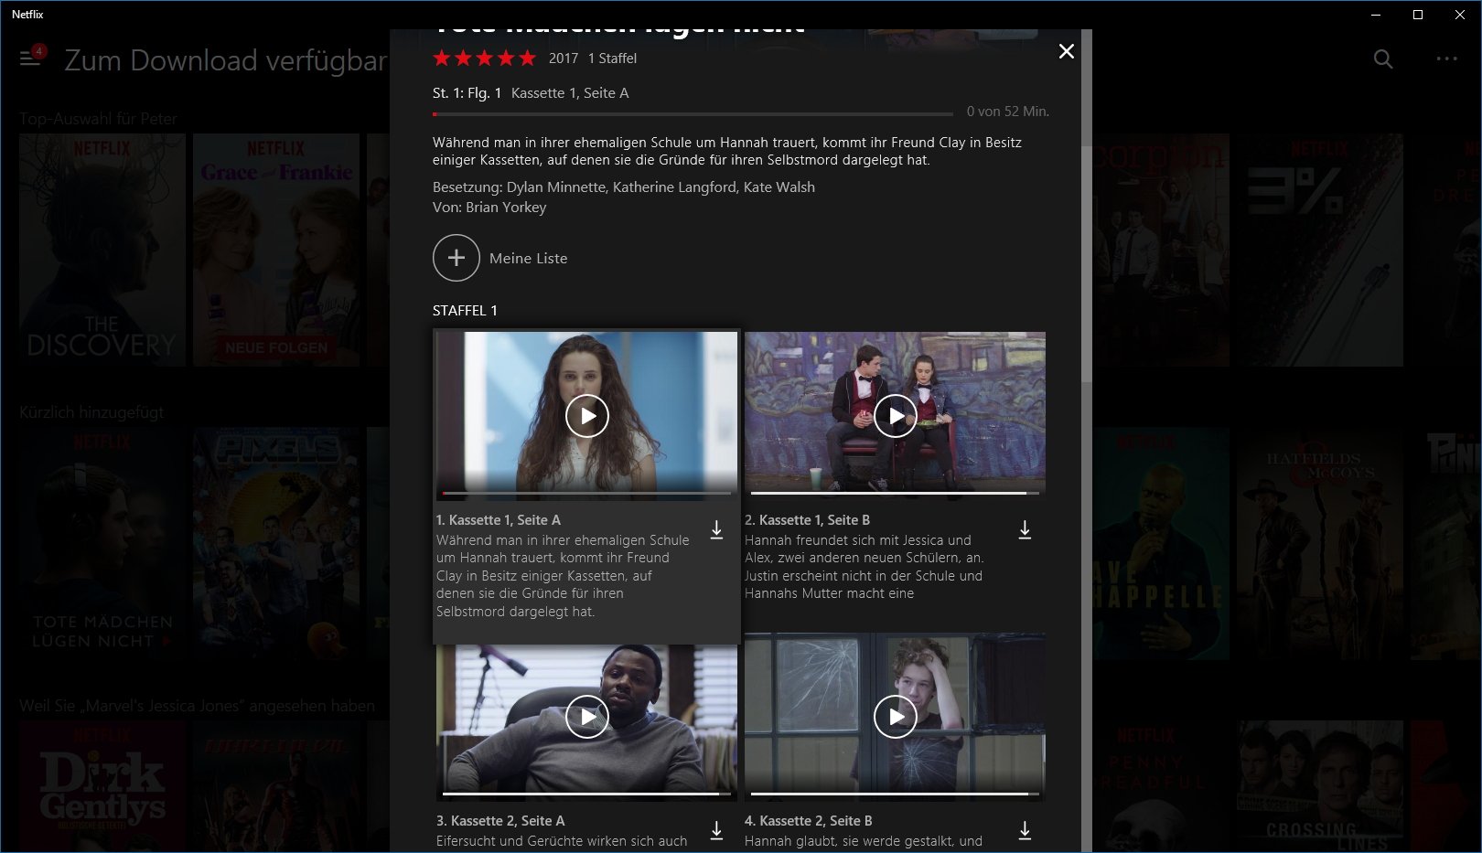Open Dirk Gently's poster in background
This screenshot has height=853, width=1482.
pos(102,786)
